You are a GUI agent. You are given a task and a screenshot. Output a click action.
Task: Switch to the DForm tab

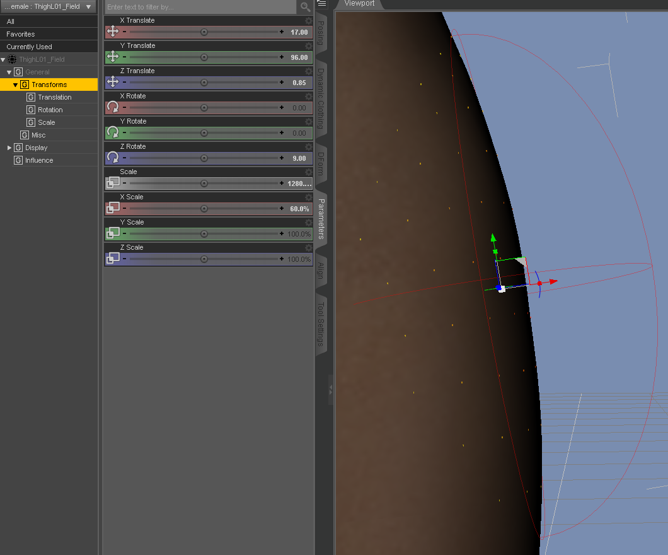pos(321,164)
